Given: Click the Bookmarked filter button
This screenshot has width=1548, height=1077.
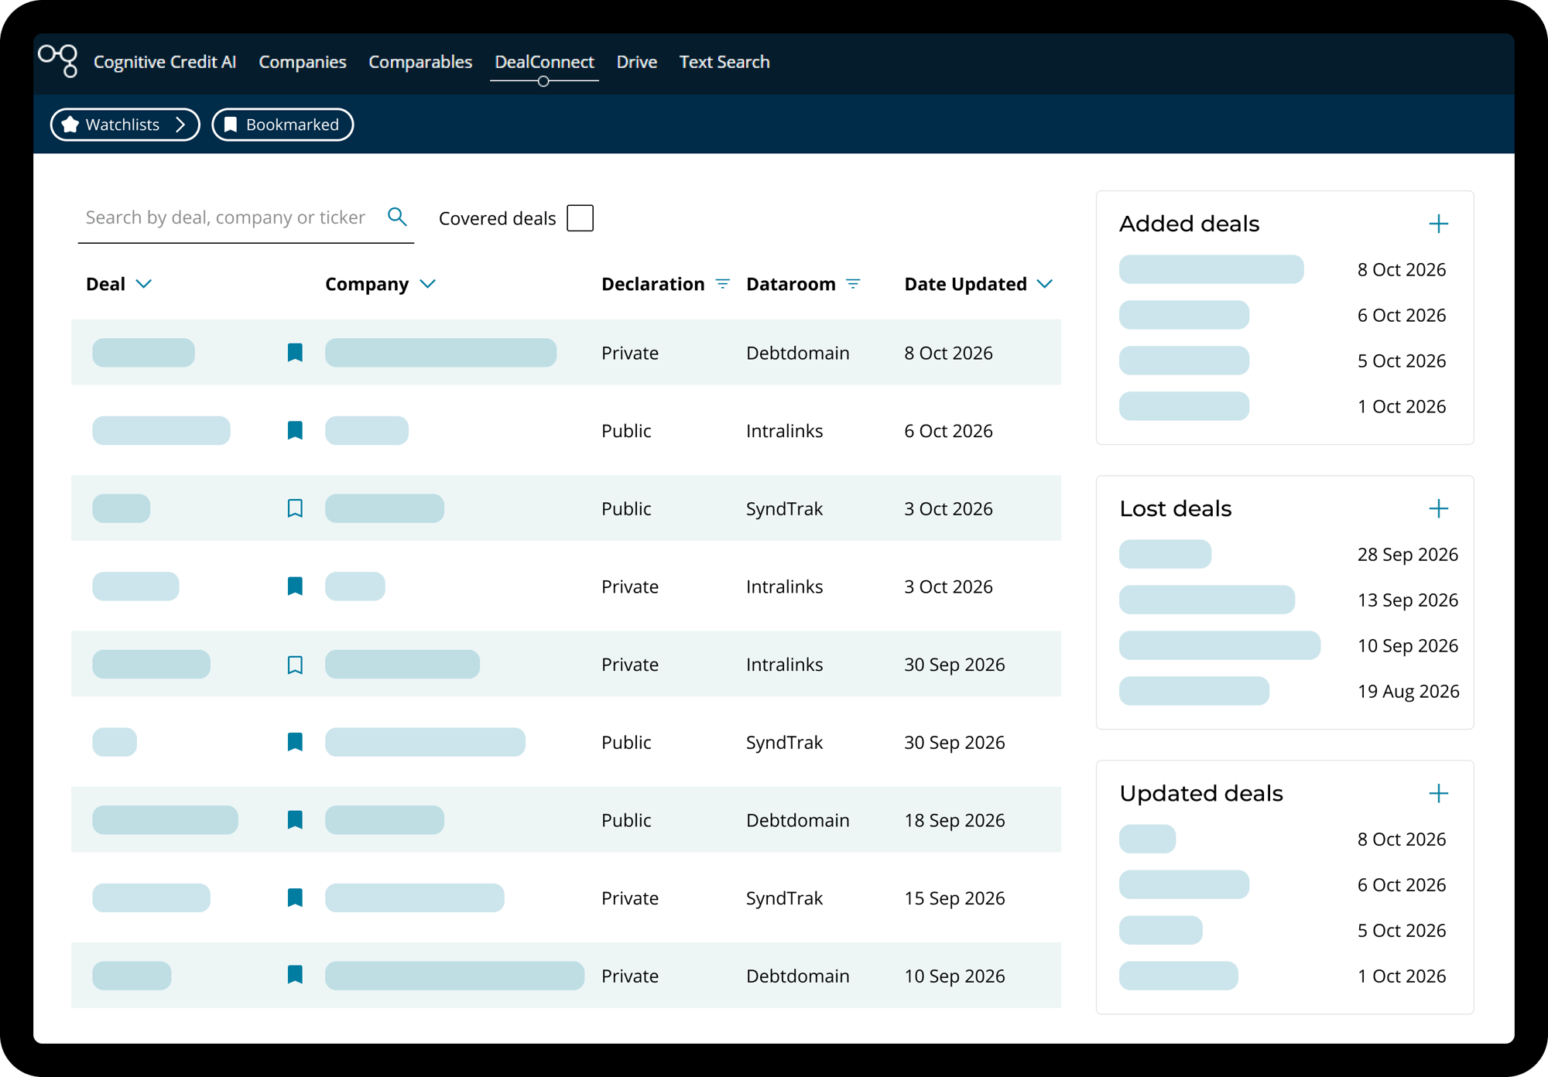Looking at the screenshot, I should pyautogui.click(x=283, y=125).
